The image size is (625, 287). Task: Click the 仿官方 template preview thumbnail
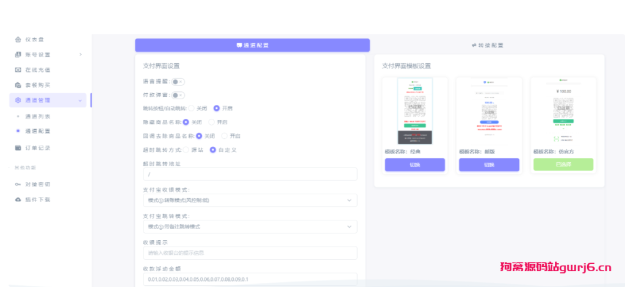[x=563, y=110]
